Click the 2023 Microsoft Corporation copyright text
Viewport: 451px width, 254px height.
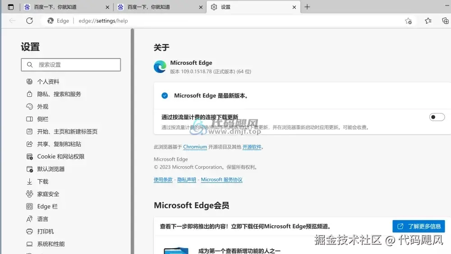(x=205, y=167)
